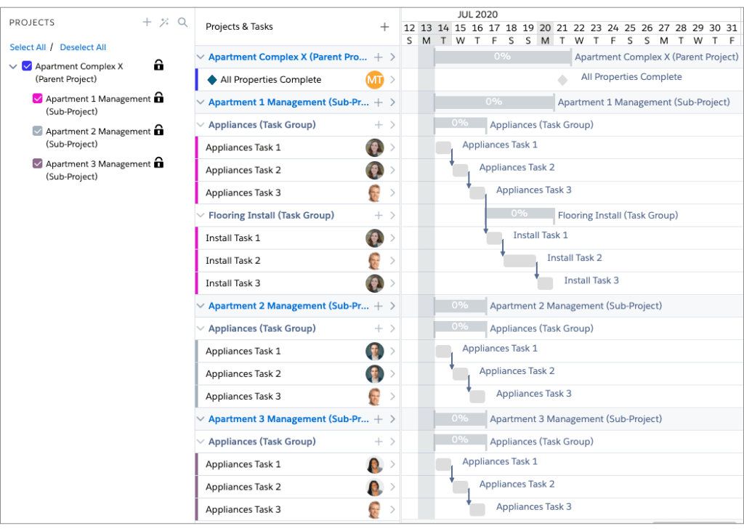Add an item to the Apartment 3 Management row
This screenshot has width=744, height=531.
click(378, 419)
